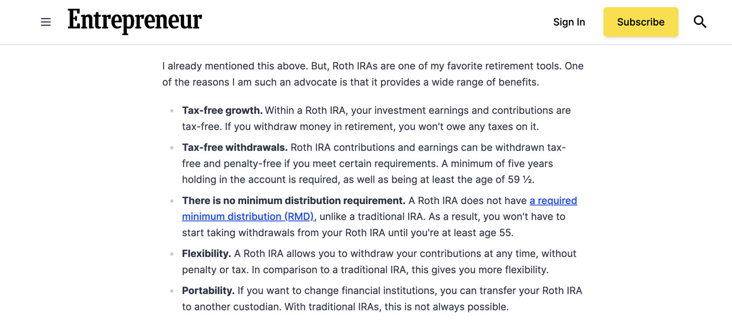Click the Sign In link
732x322 pixels.
(569, 22)
